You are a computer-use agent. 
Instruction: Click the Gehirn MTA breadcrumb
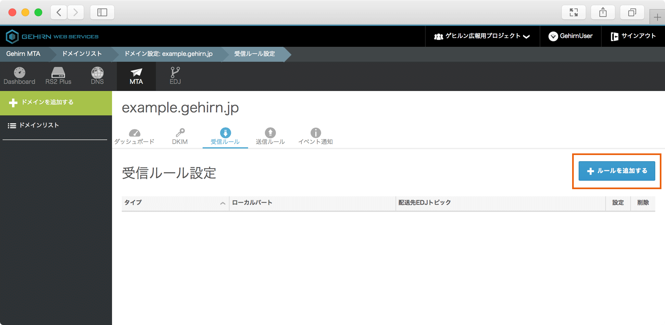tap(23, 54)
